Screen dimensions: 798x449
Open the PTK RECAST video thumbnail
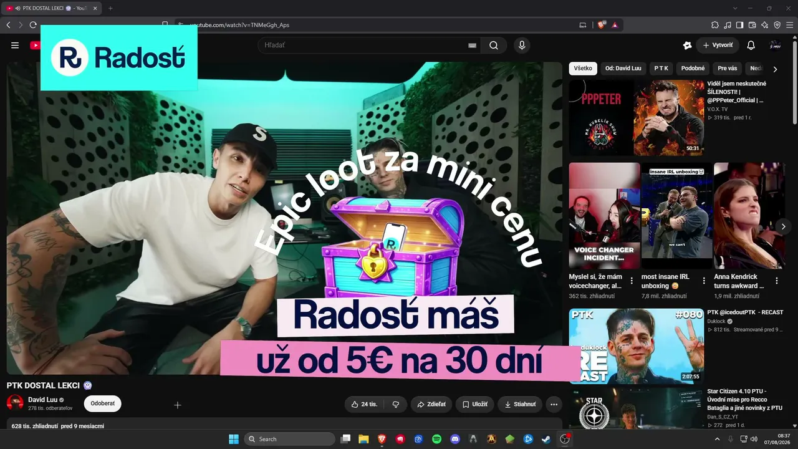click(637, 346)
